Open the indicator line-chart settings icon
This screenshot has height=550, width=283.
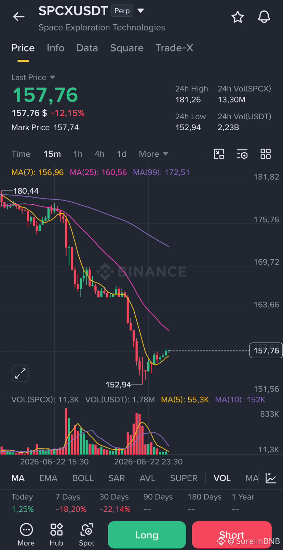point(271,478)
